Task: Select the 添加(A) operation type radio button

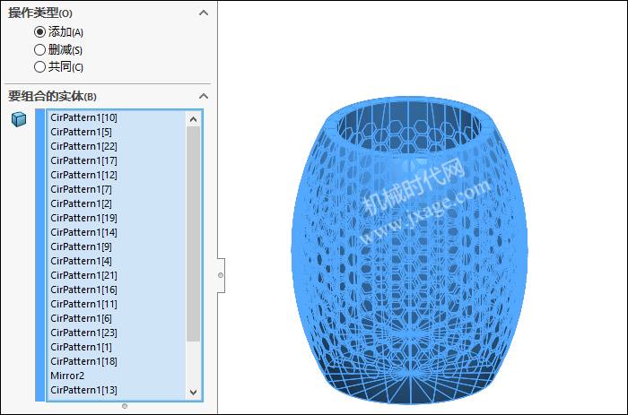Action: [x=39, y=31]
